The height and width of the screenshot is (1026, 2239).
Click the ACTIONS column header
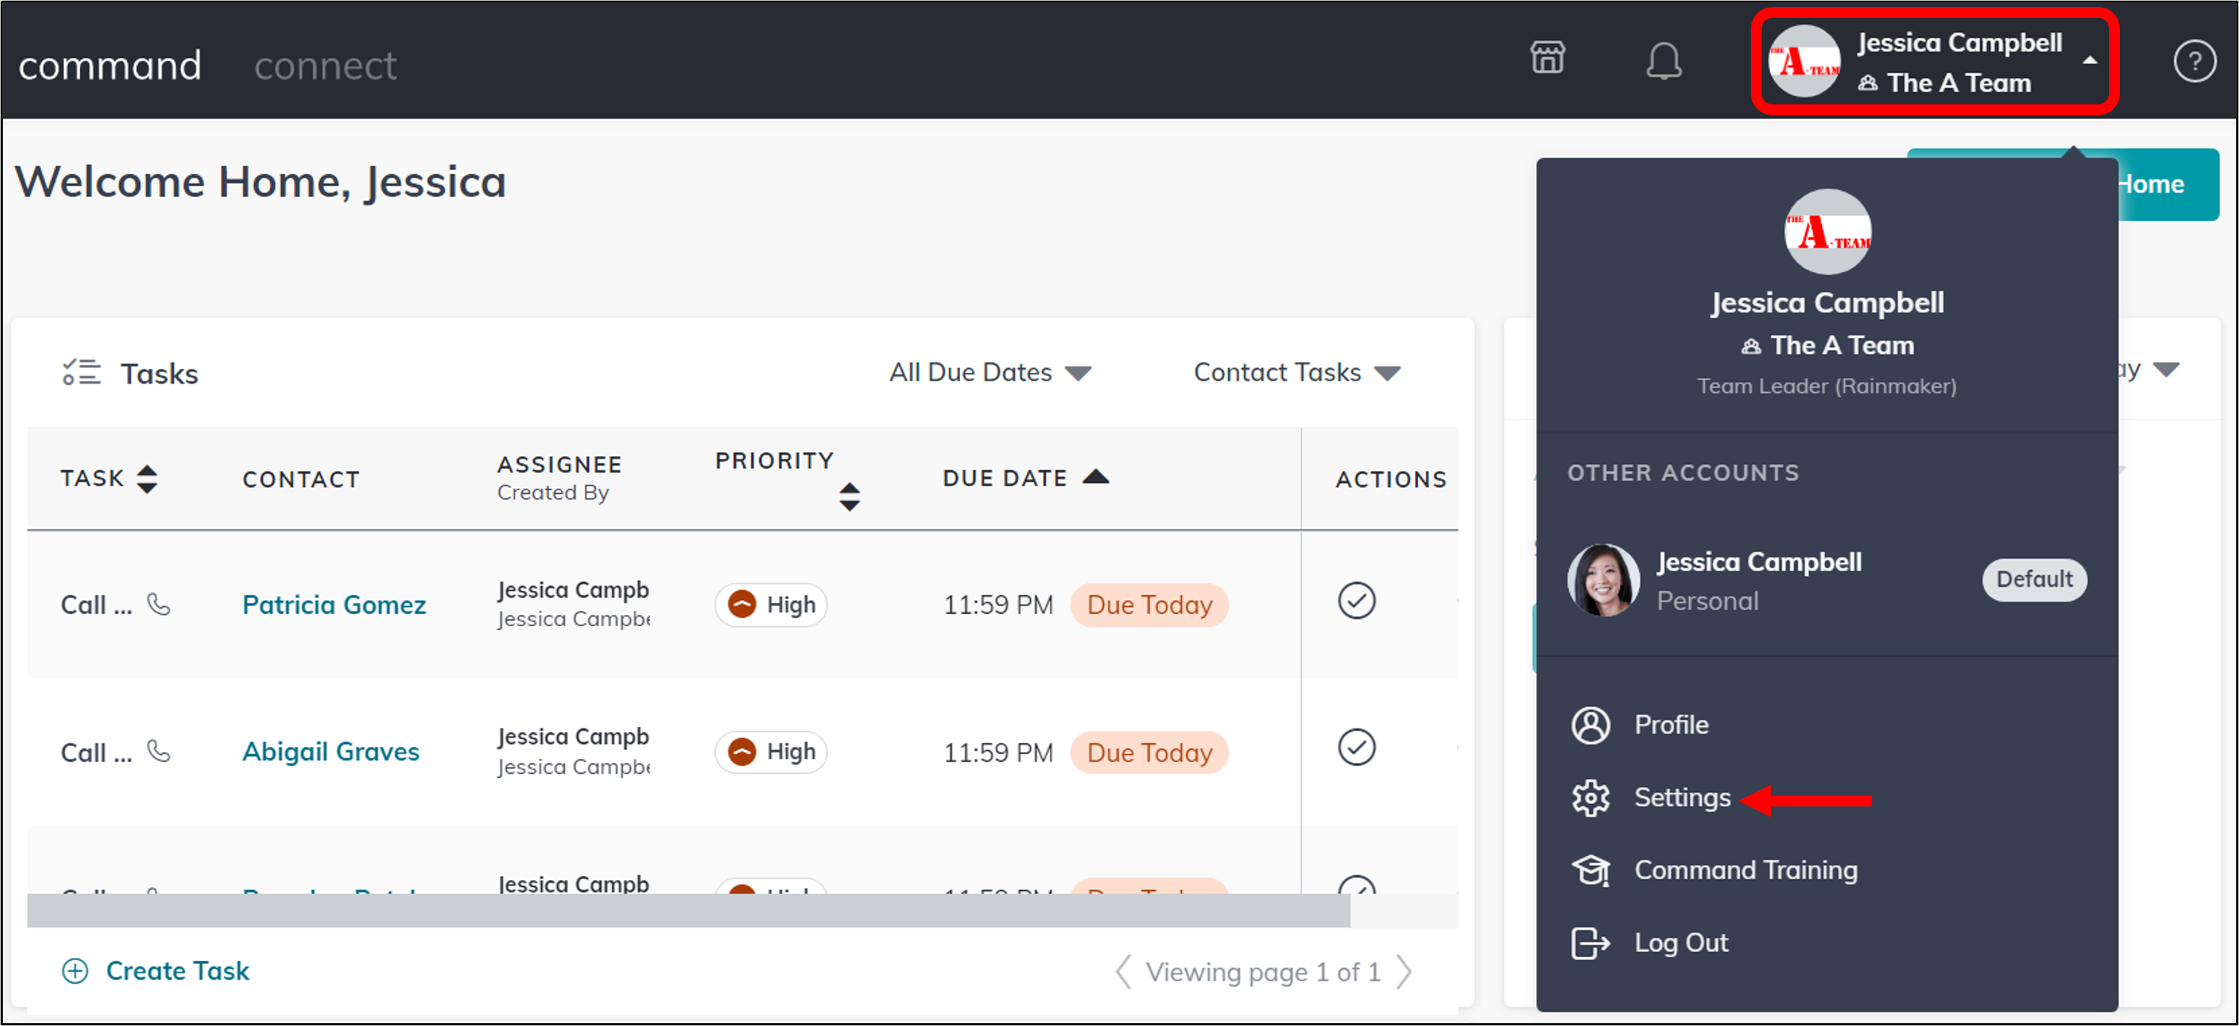click(1391, 479)
